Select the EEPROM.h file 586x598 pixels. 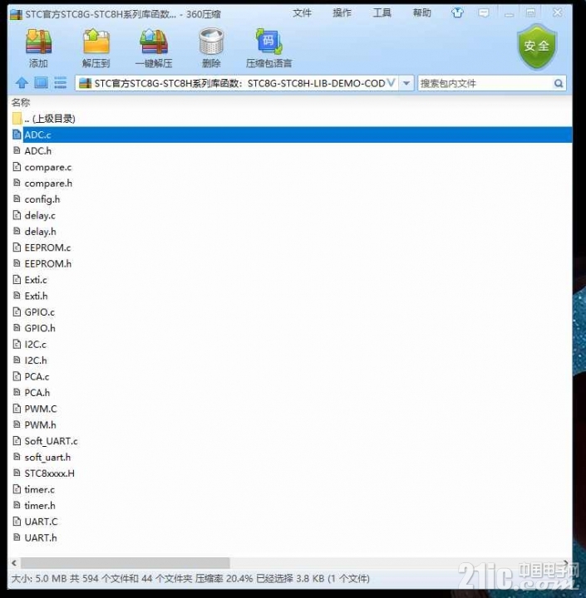[290, 263]
